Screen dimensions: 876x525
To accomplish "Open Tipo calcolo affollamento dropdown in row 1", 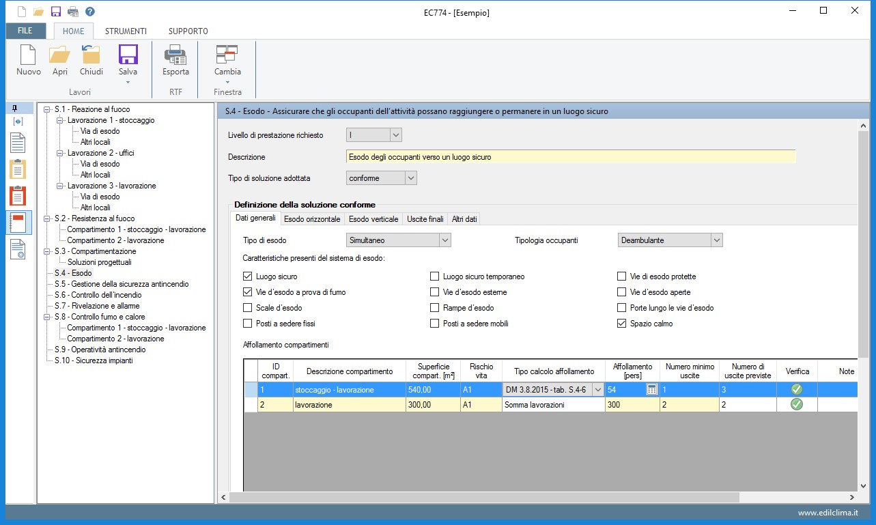I will click(x=598, y=389).
